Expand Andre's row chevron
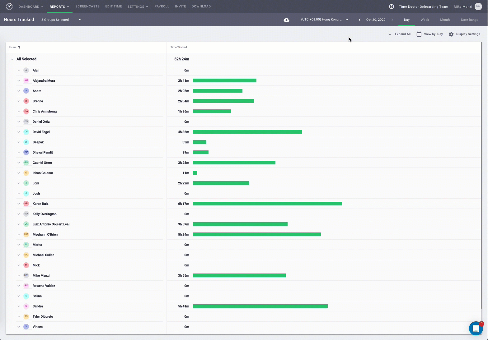The height and width of the screenshot is (340, 488). [19, 91]
